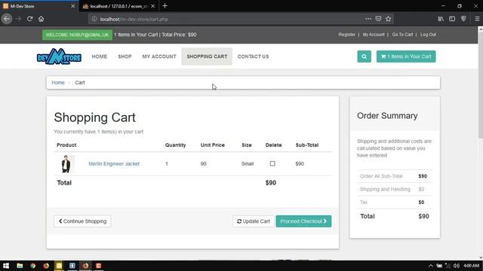Open MY ACCOUNT in the navigation bar
Viewport: 483px width, 271px height.
click(x=159, y=56)
